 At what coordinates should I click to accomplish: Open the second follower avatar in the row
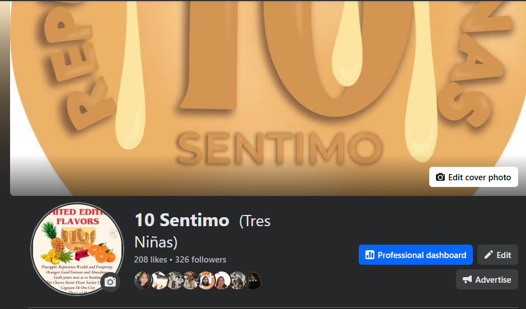[x=159, y=280]
